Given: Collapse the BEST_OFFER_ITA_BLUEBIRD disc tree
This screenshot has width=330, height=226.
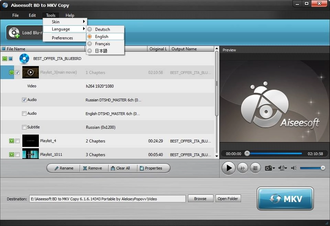Looking at the screenshot, I should (x=4, y=59).
